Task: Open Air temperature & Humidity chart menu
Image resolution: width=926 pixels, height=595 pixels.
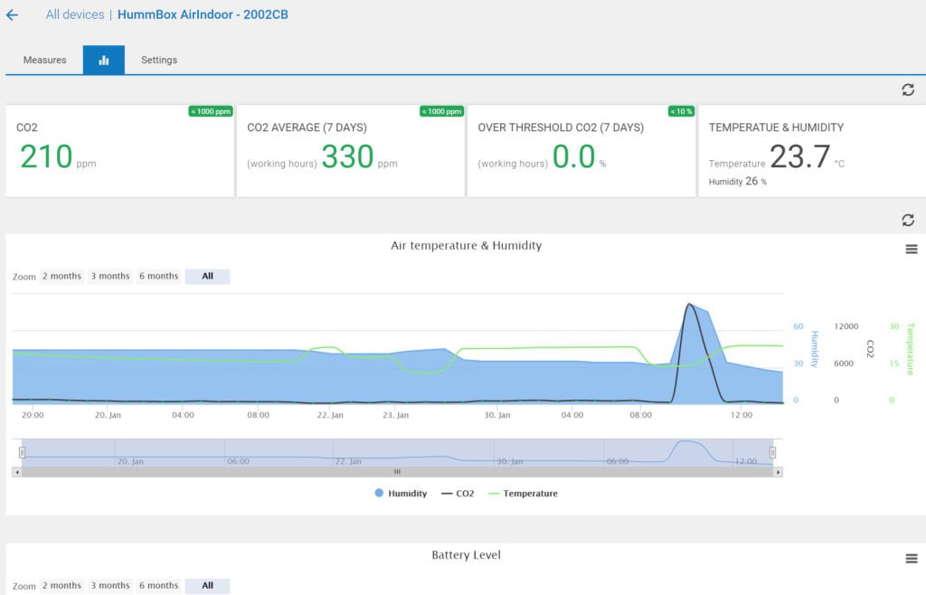Action: (912, 249)
